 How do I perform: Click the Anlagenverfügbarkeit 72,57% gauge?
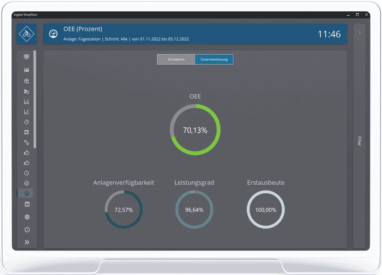[124, 209]
